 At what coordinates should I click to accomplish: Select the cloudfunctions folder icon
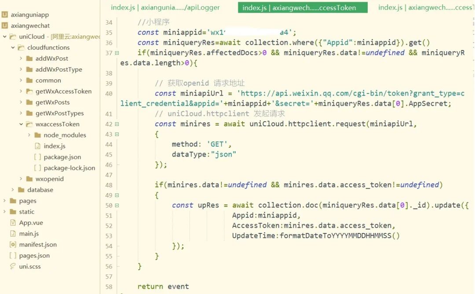click(x=21, y=47)
